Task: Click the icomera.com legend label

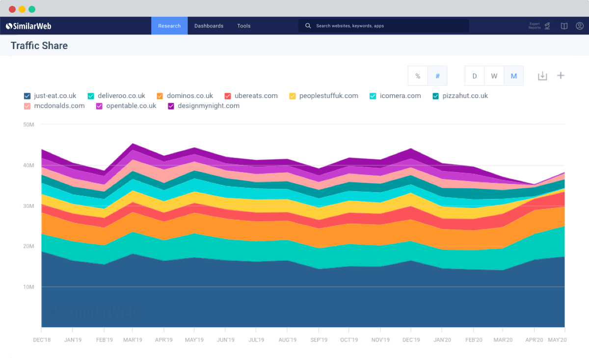Action: (401, 96)
